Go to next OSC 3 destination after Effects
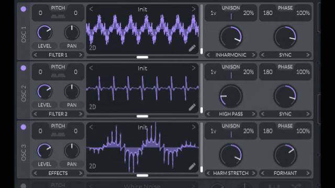Viewport: 335px width, 188px height. (x=81, y=173)
